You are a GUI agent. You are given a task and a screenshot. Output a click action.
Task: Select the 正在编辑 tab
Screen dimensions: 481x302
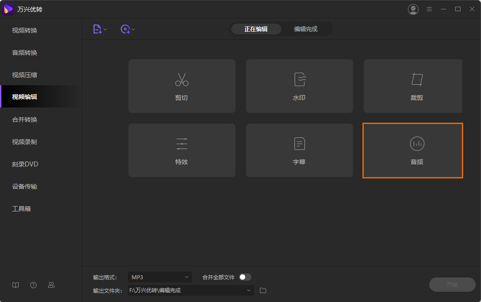(x=256, y=29)
